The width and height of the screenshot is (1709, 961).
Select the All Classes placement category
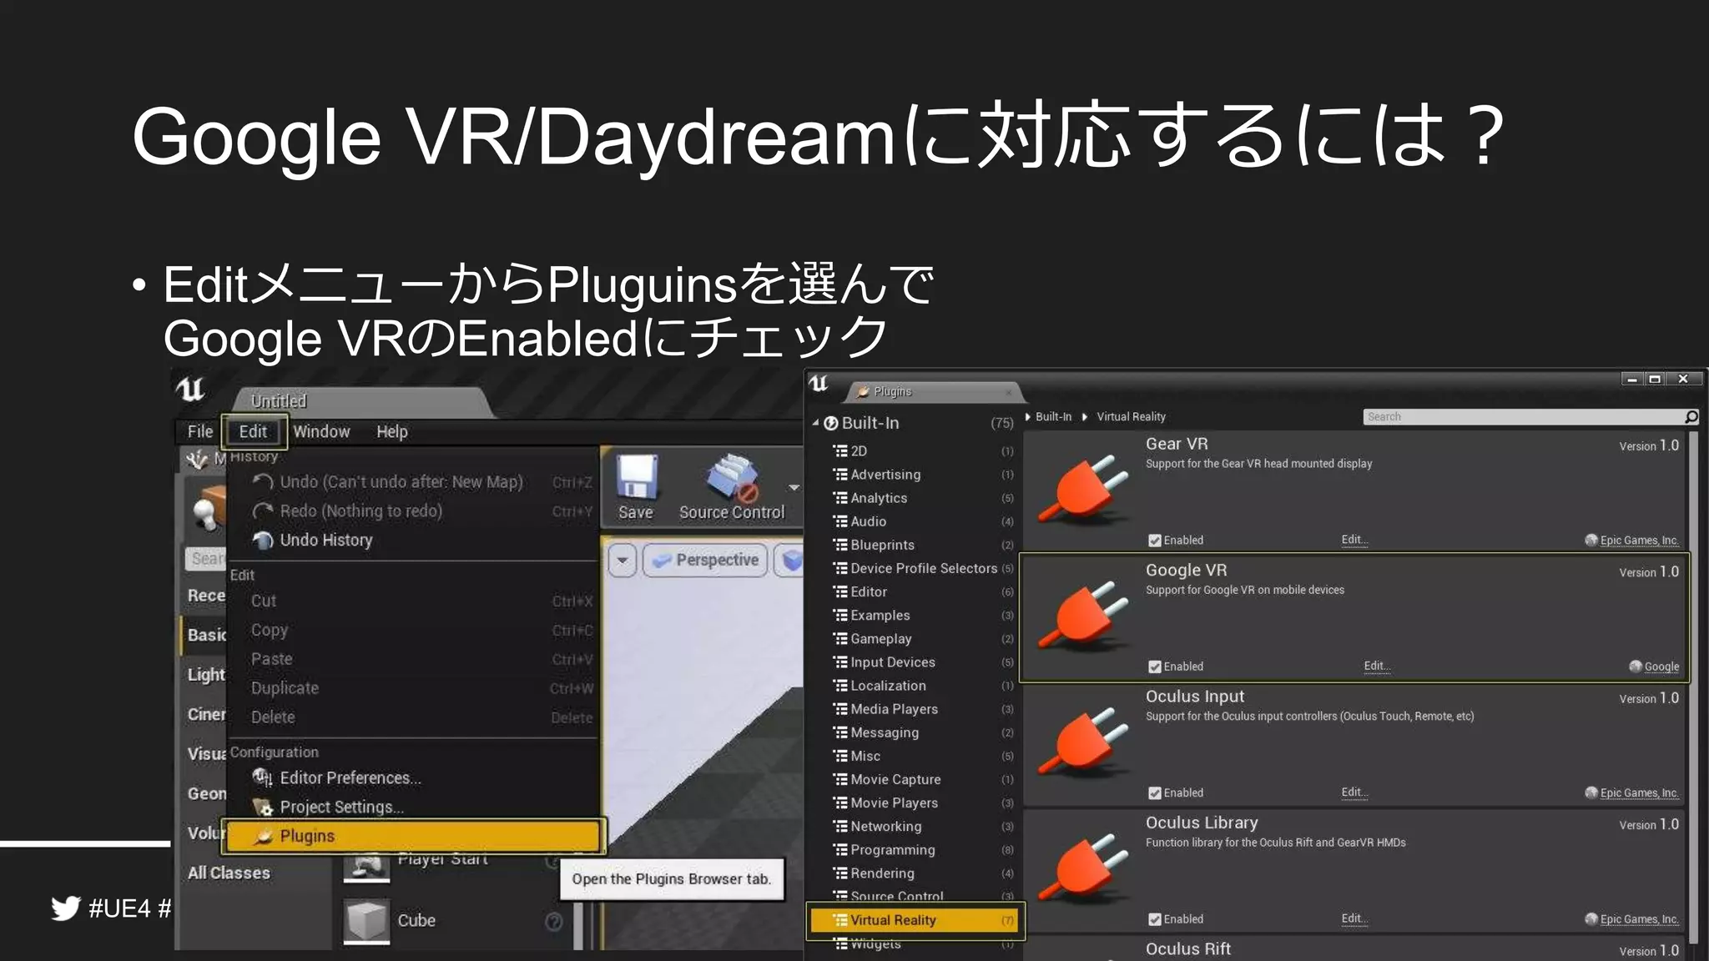pyautogui.click(x=229, y=873)
